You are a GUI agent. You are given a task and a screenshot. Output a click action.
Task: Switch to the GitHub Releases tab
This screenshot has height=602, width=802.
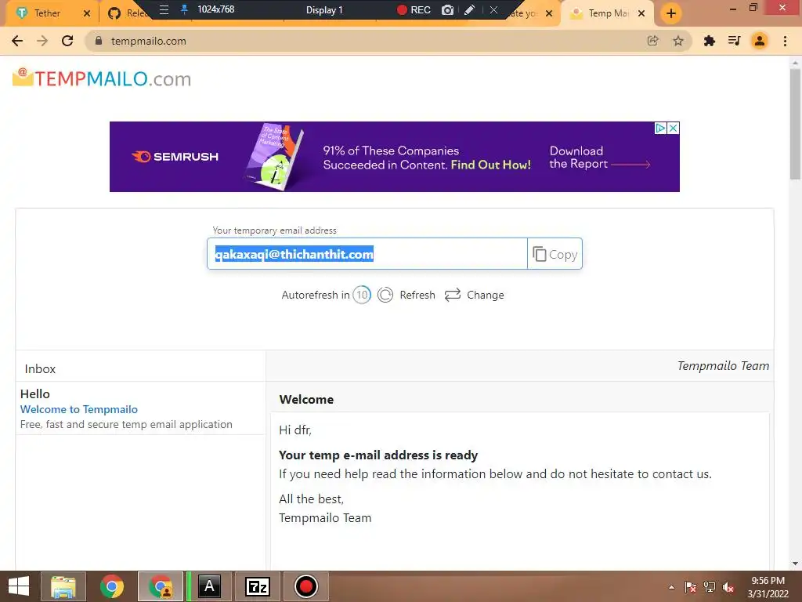(128, 13)
